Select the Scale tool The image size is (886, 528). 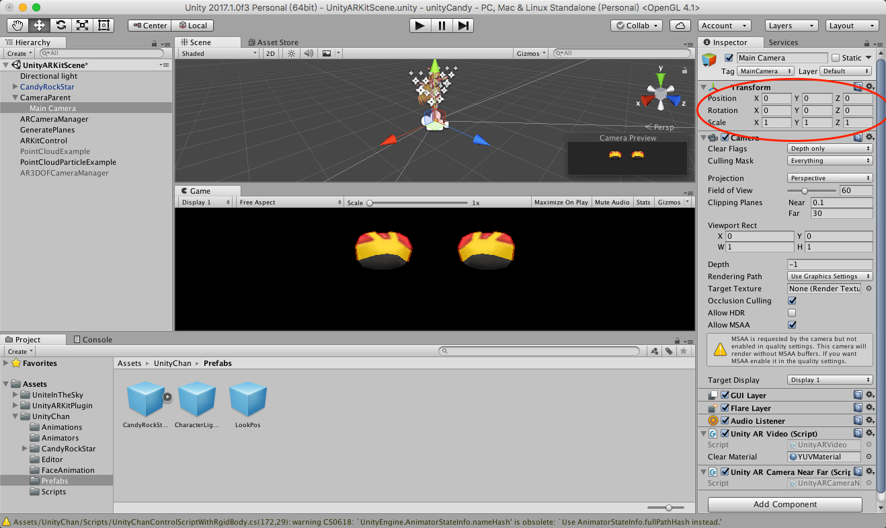click(83, 26)
